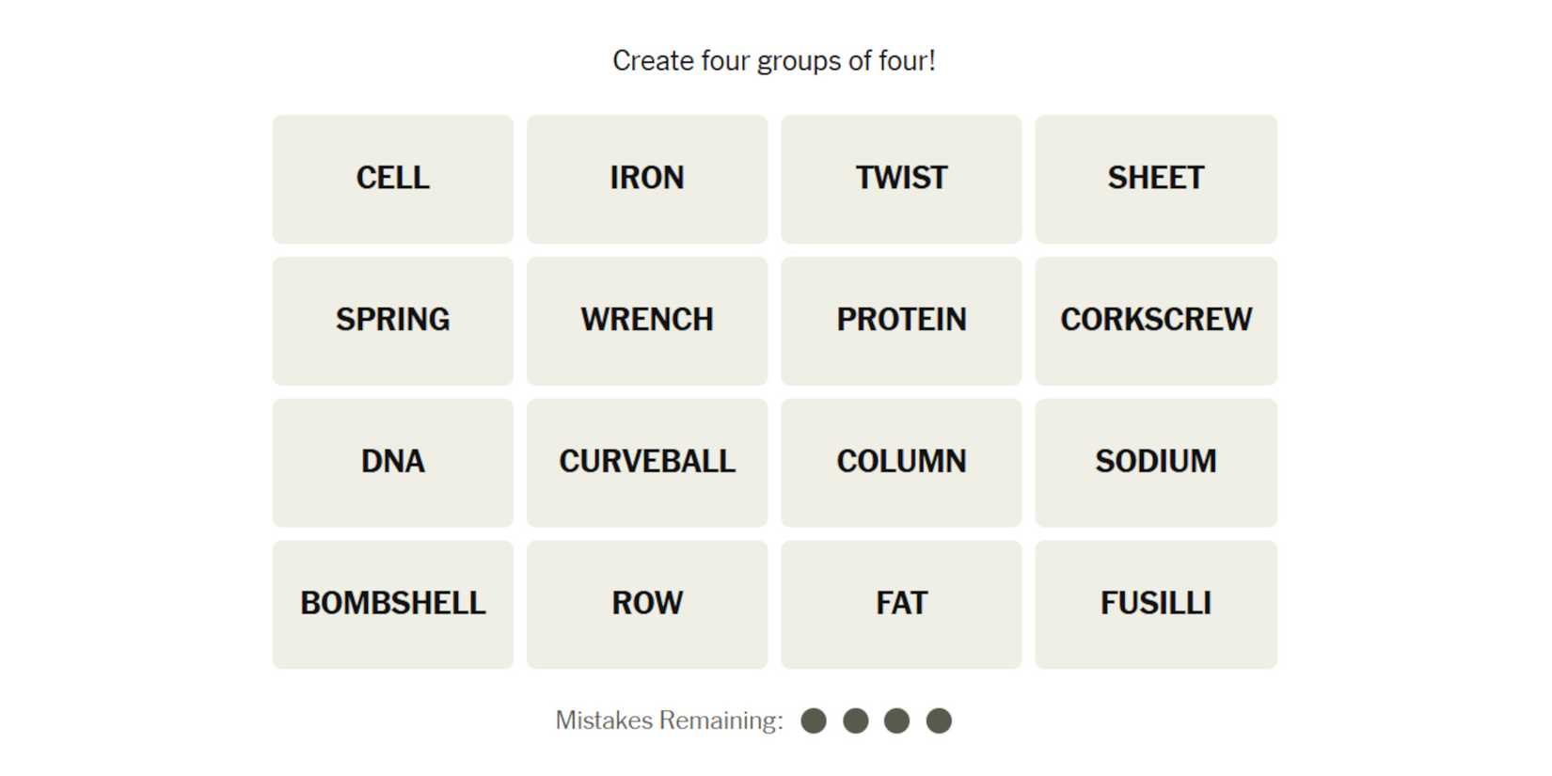Tap the SPRING word tile
The width and height of the screenshot is (1552, 776).
pyautogui.click(x=392, y=321)
